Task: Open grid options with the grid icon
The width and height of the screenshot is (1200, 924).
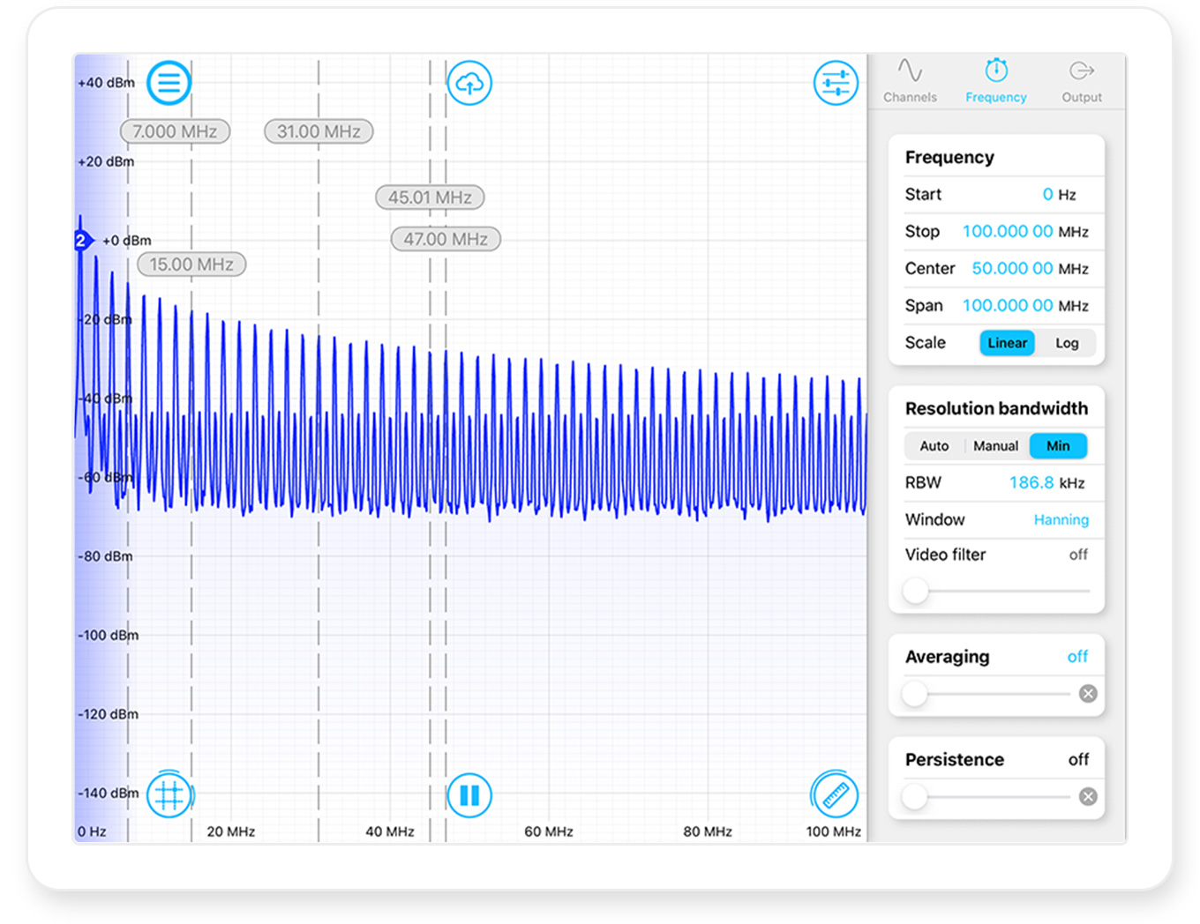Action: pyautogui.click(x=169, y=794)
